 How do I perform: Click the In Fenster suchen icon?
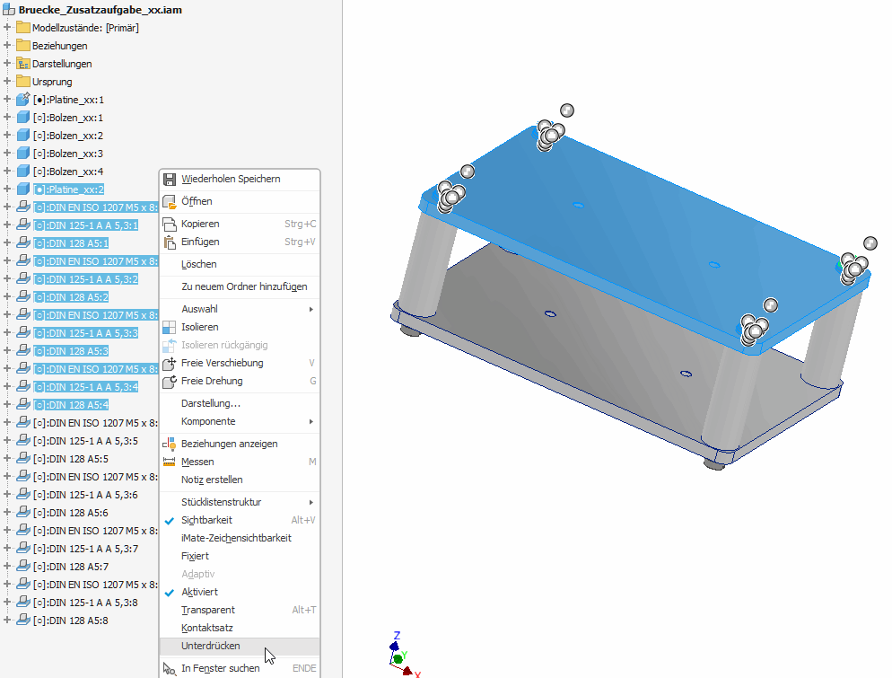pos(169,668)
